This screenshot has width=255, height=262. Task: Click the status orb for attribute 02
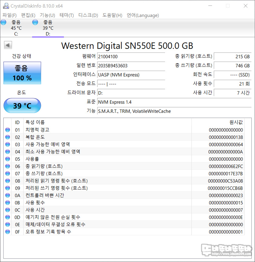pos(8,137)
